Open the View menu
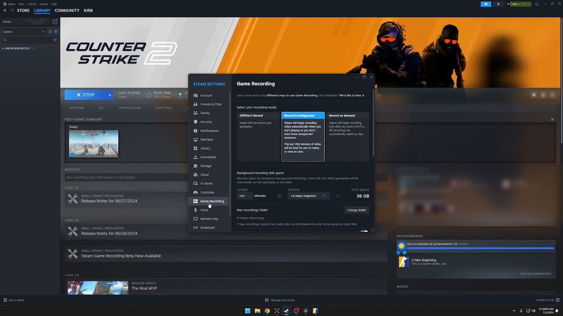 click(21, 4)
